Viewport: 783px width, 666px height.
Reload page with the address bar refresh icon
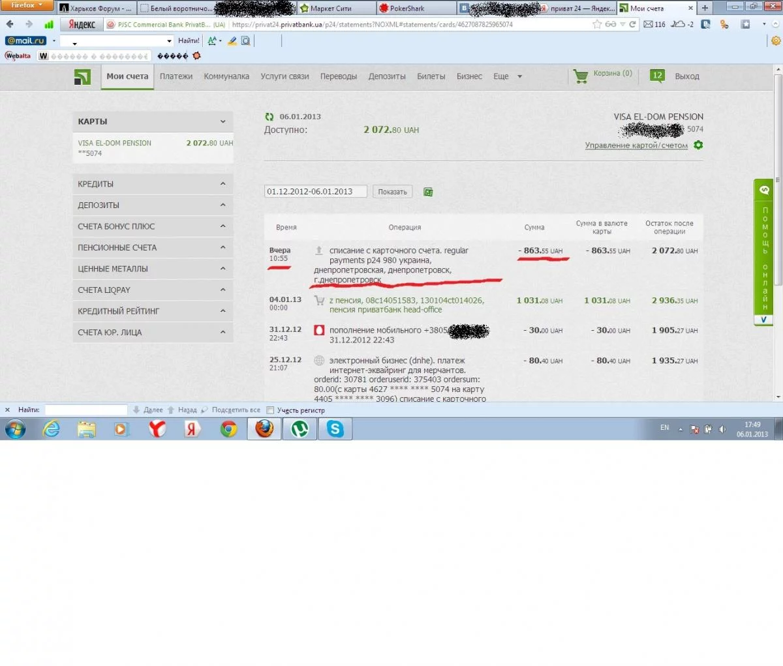[632, 24]
